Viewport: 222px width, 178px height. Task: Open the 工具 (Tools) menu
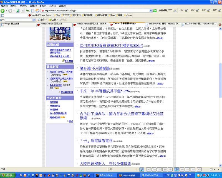(52, 6)
